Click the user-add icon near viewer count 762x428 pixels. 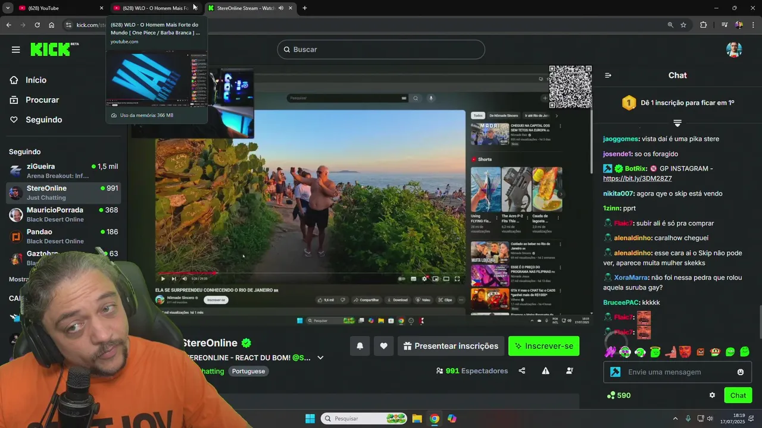[x=569, y=371]
